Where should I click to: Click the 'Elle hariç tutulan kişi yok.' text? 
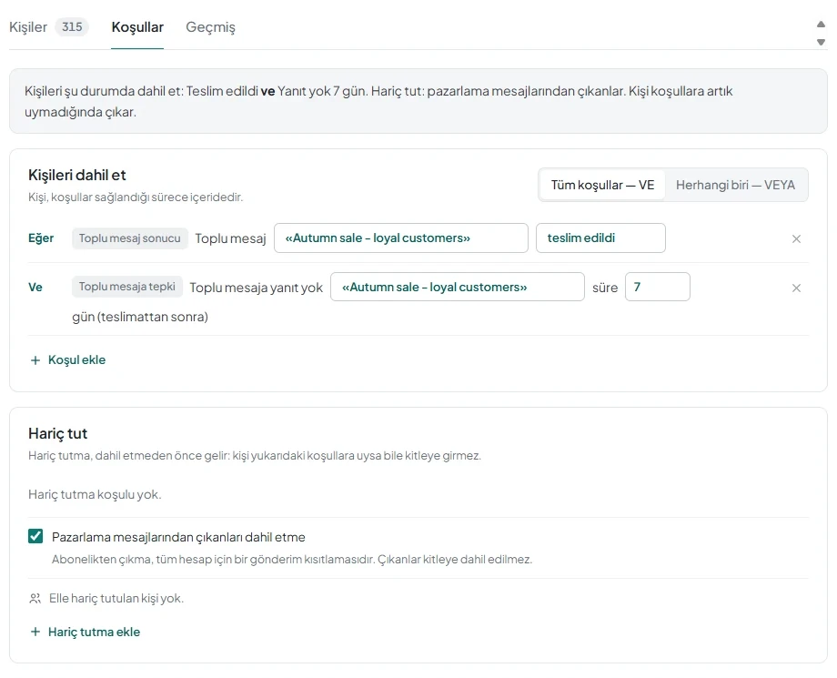tap(116, 599)
